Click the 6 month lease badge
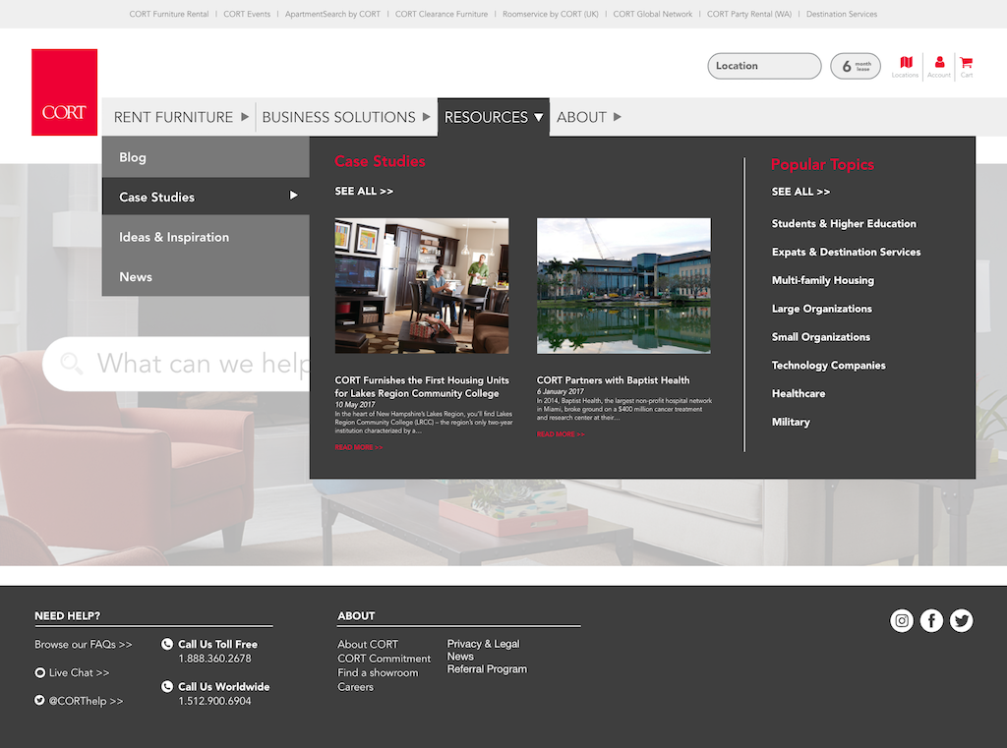This screenshot has height=748, width=1007. click(x=855, y=65)
